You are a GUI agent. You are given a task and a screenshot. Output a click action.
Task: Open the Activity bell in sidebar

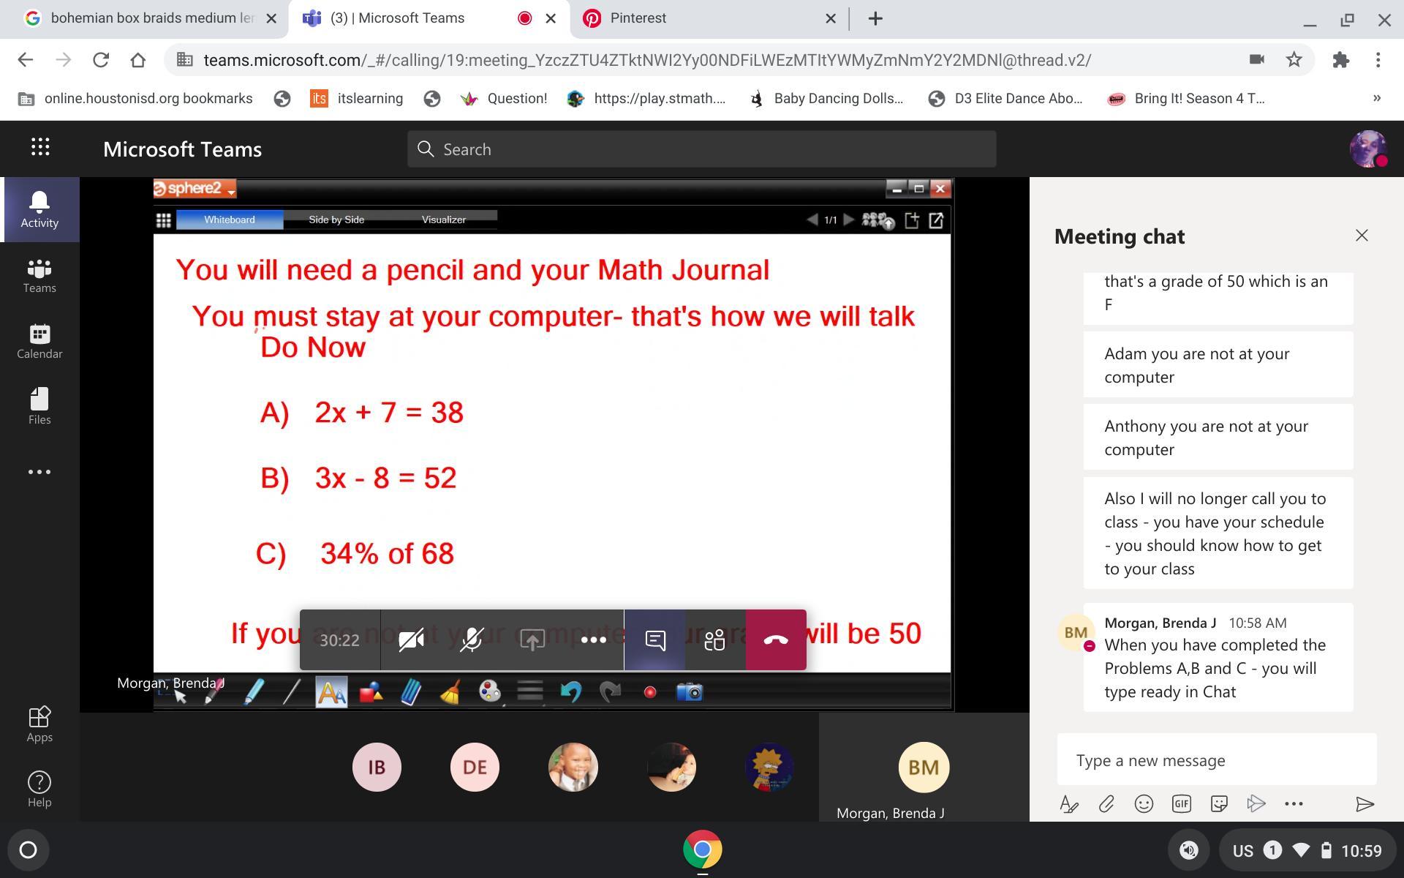(39, 209)
